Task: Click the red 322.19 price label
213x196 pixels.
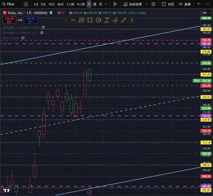Action: (206, 131)
